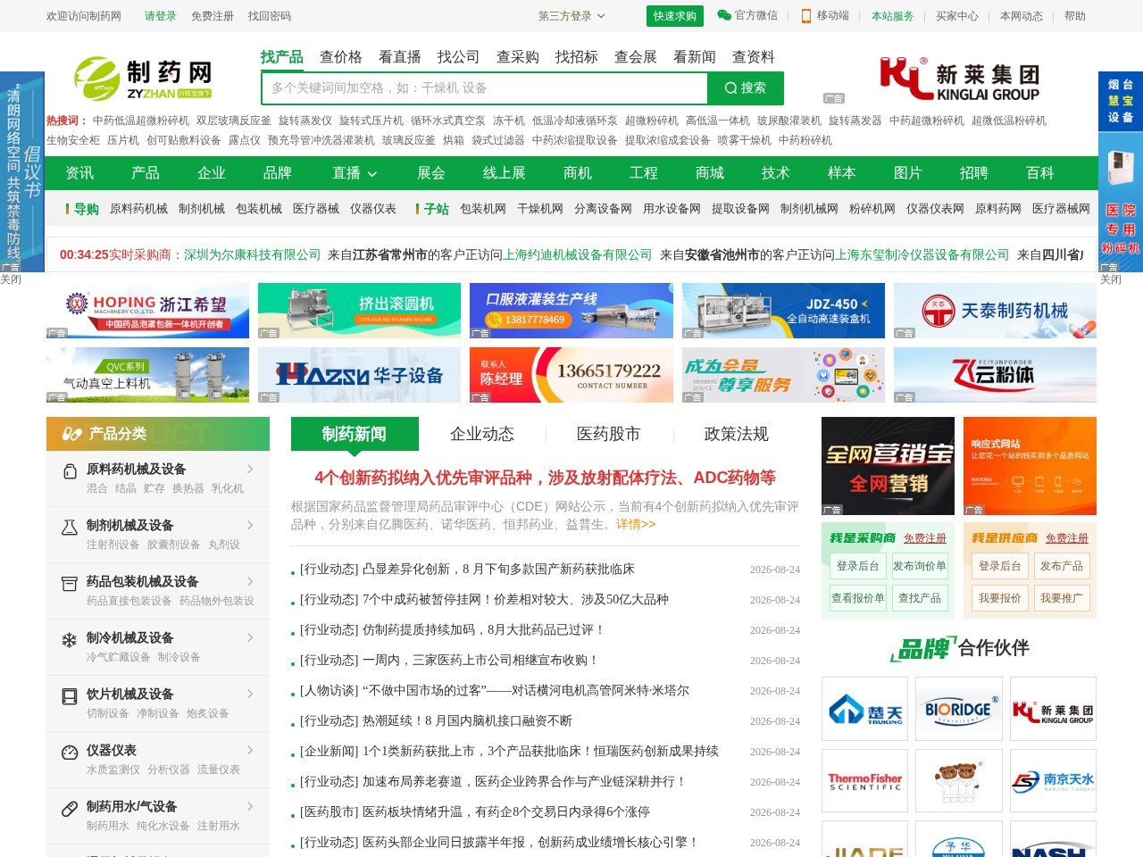Open 资讯 in the green navigation bar
This screenshot has height=857, width=1143.
point(79,173)
